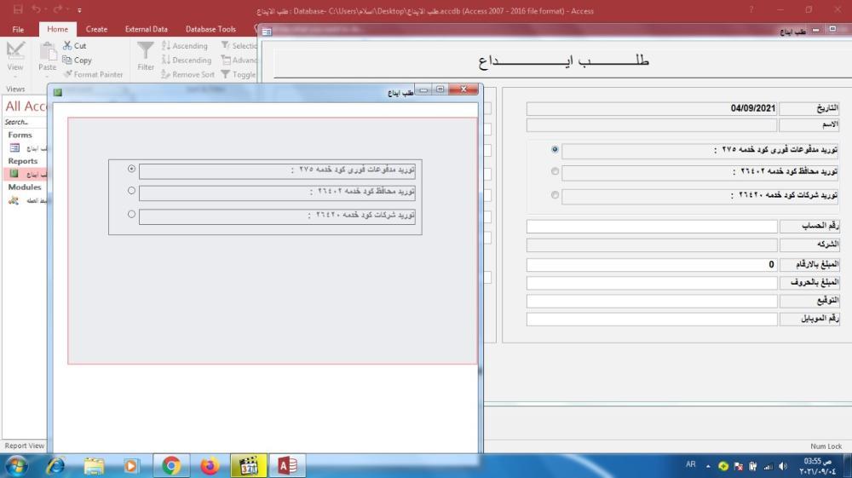The image size is (852, 478).
Task: Select service code 26402 radio in report window
Action: (x=131, y=191)
